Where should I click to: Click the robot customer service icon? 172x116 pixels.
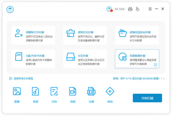point(130,9)
